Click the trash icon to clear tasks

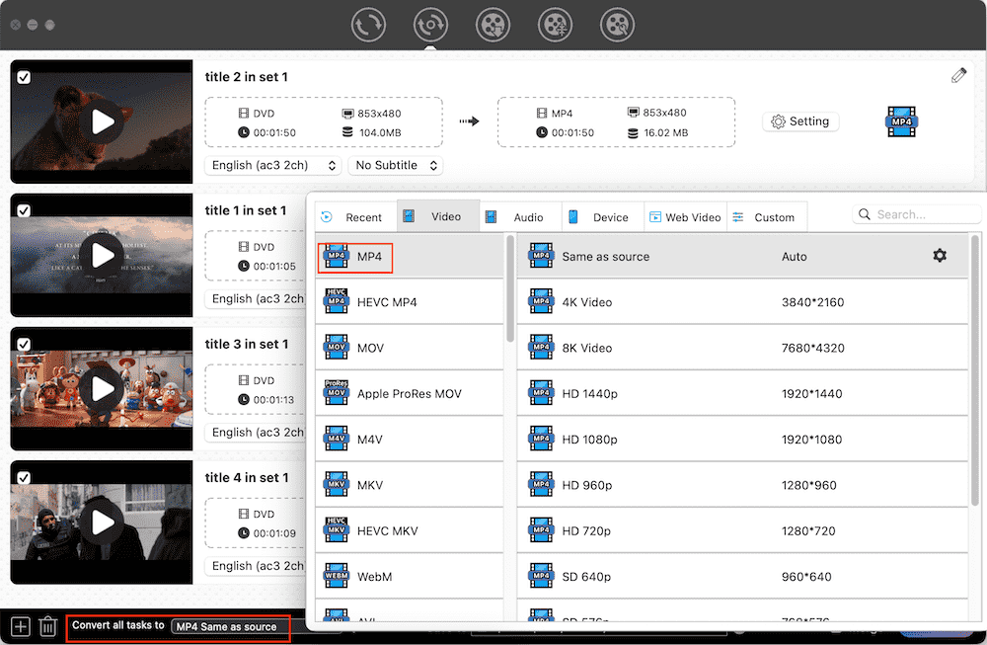pyautogui.click(x=46, y=625)
